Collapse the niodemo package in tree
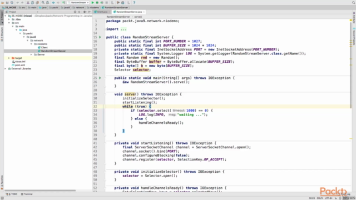 [x=31, y=44]
